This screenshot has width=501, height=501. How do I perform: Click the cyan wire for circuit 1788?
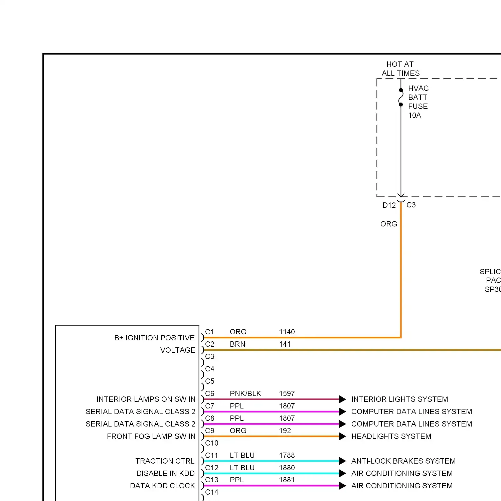tap(271, 461)
